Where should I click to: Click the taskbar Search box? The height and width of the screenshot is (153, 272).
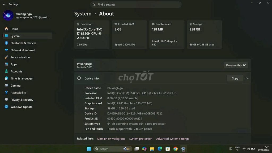click(113, 149)
